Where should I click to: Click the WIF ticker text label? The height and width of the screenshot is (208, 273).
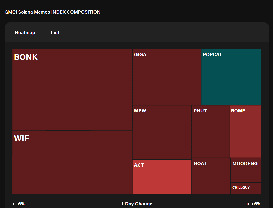click(22, 138)
